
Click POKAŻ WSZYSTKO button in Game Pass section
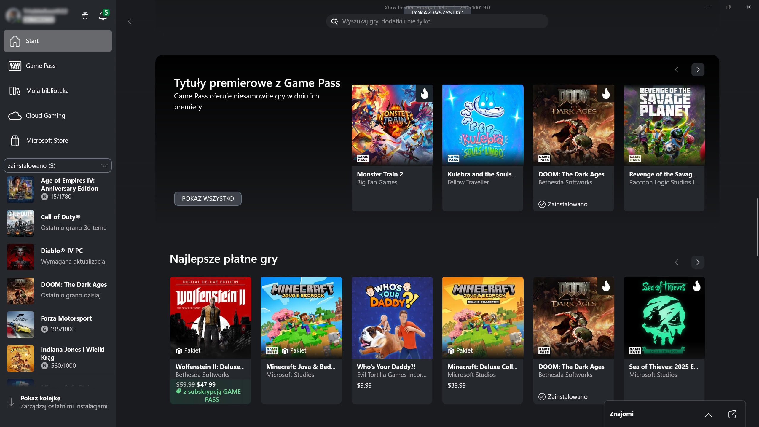(x=208, y=199)
